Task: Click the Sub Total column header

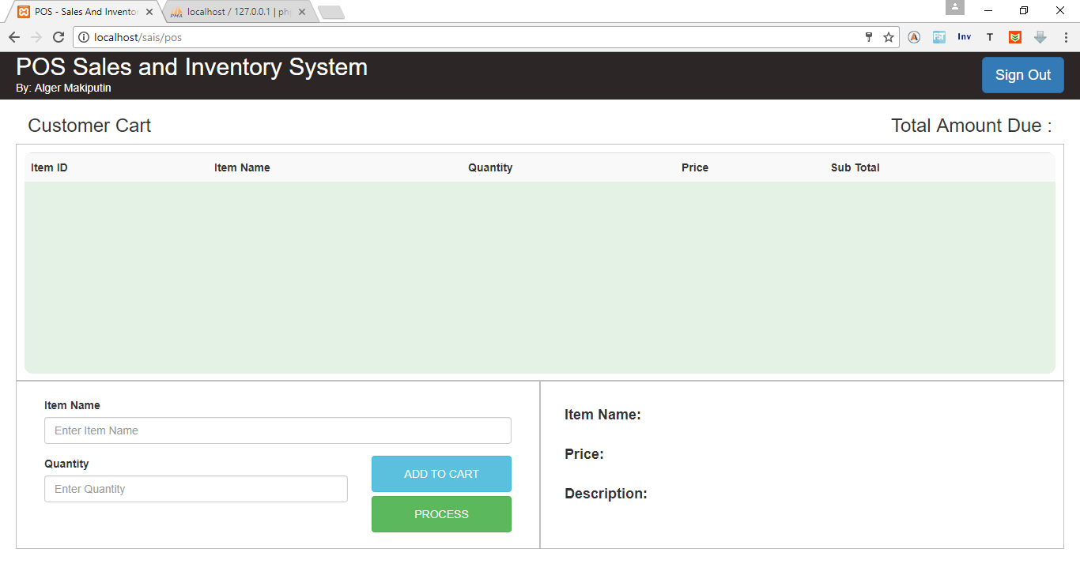Action: [x=855, y=167]
